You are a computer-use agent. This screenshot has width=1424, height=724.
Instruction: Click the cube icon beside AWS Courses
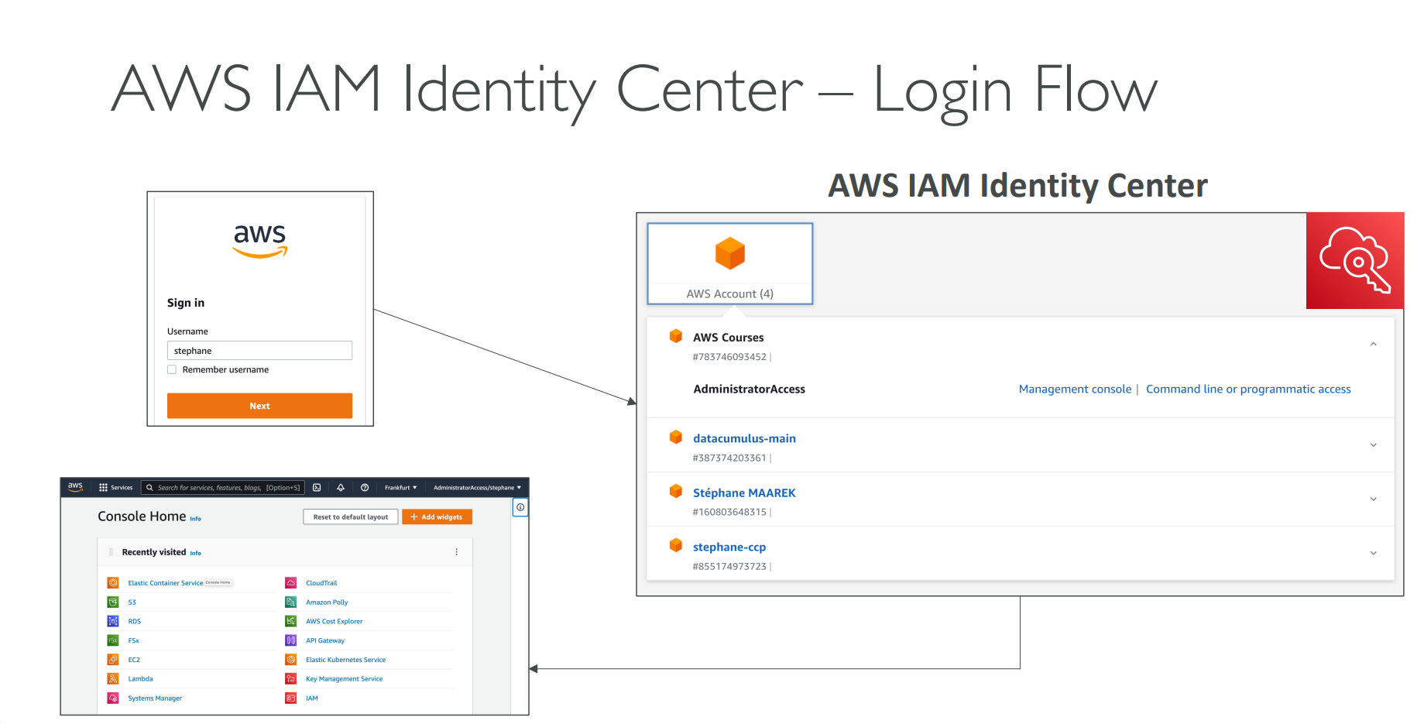click(x=676, y=336)
